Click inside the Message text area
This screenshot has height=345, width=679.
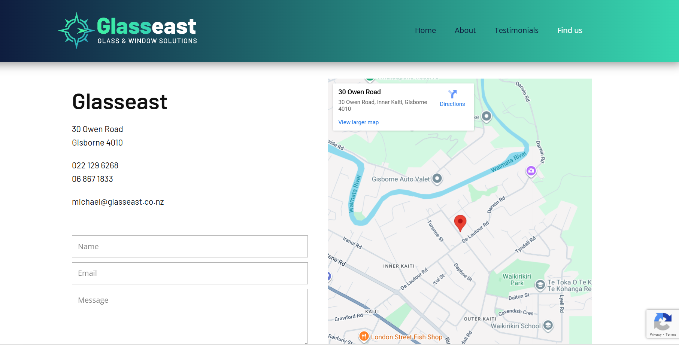[190, 316]
